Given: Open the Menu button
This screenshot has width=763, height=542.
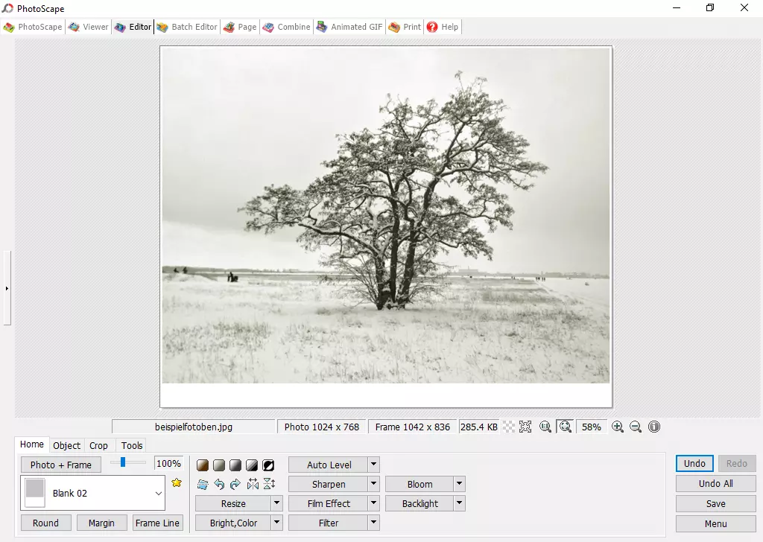Looking at the screenshot, I should point(716,523).
